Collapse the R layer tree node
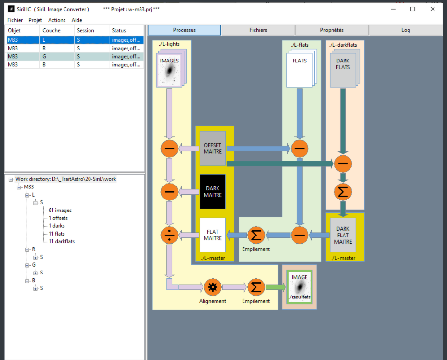447x360 pixels. click(27, 249)
